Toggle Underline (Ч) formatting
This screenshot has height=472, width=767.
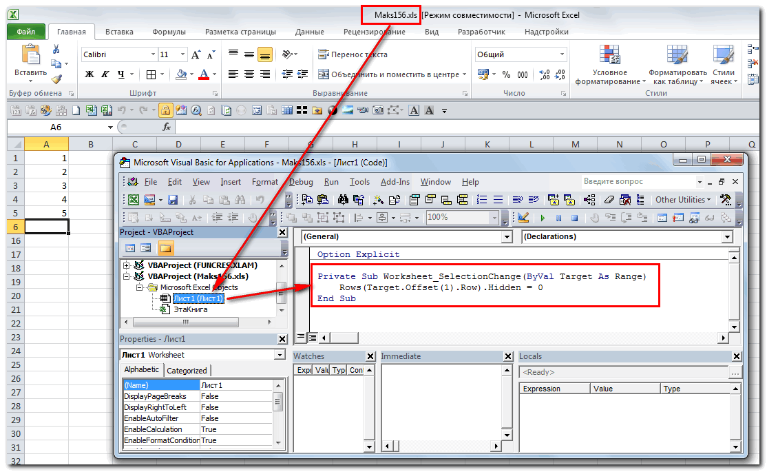pos(120,74)
